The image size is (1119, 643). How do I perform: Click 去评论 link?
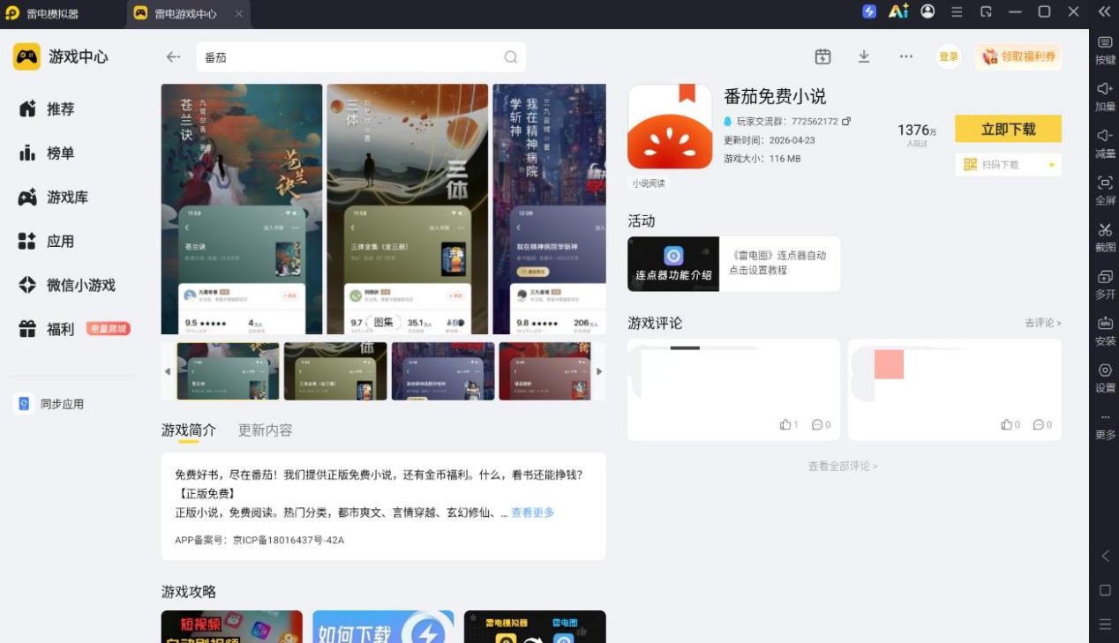coord(1042,324)
